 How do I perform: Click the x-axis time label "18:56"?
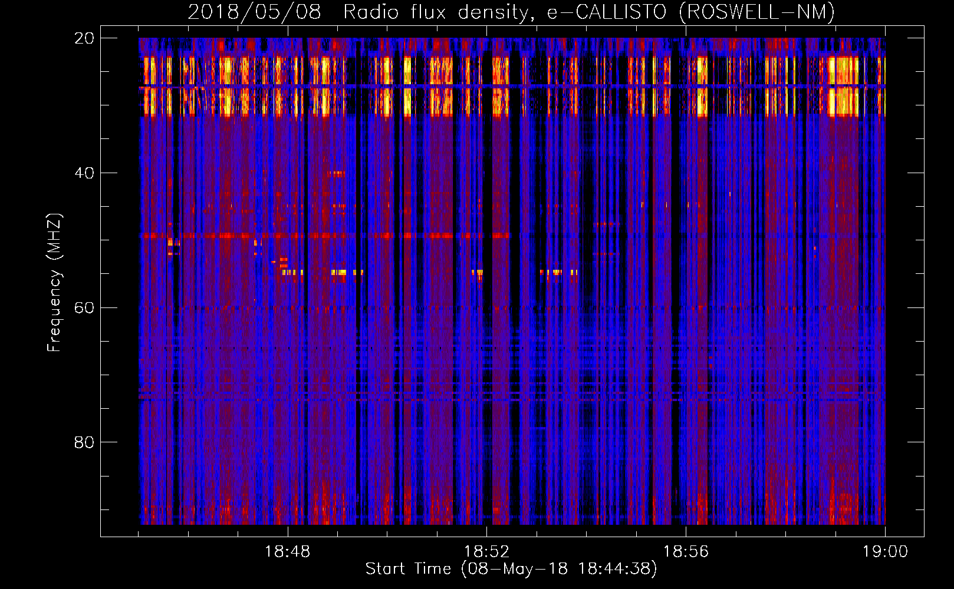click(686, 552)
